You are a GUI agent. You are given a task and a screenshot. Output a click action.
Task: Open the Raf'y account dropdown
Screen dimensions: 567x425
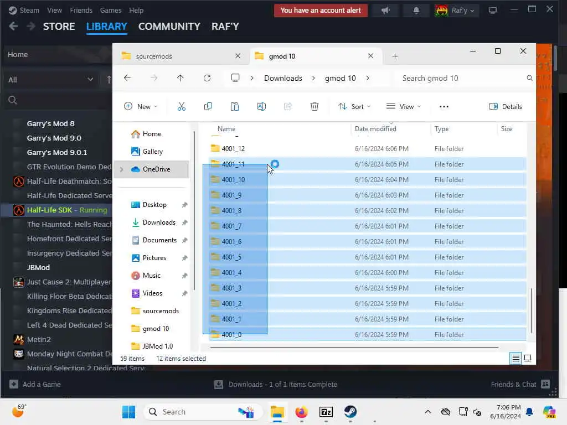[x=456, y=11]
